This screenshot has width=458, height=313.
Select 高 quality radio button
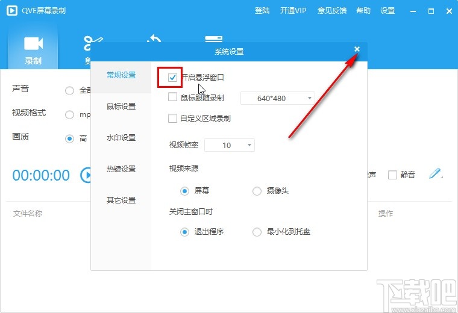point(69,138)
